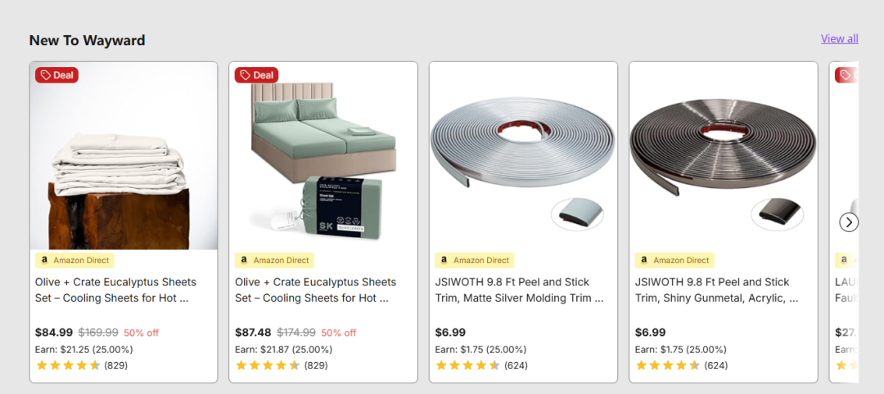Open the $84.99 Olive + Crate sheets title
Image resolution: width=884 pixels, height=394 pixels.
[x=115, y=290]
